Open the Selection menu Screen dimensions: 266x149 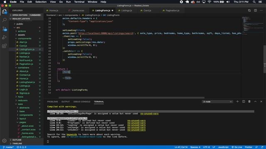click(41, 2)
